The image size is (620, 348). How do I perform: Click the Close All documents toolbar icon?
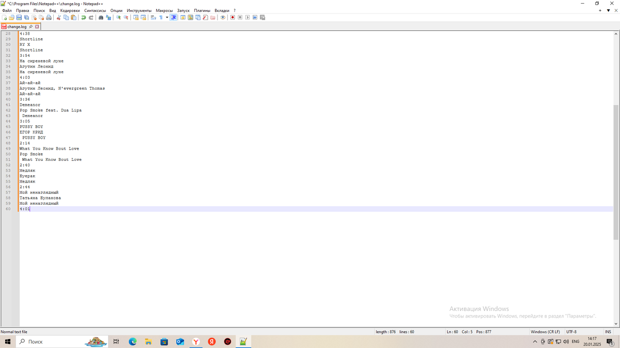click(41, 18)
